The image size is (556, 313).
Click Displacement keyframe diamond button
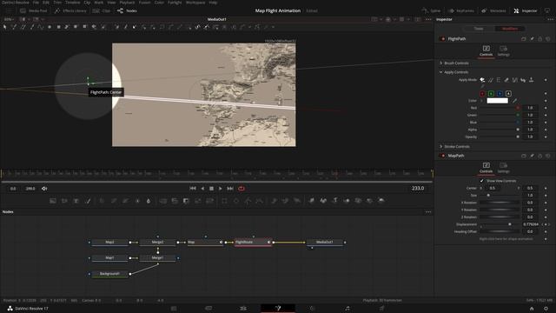pyautogui.click(x=546, y=224)
